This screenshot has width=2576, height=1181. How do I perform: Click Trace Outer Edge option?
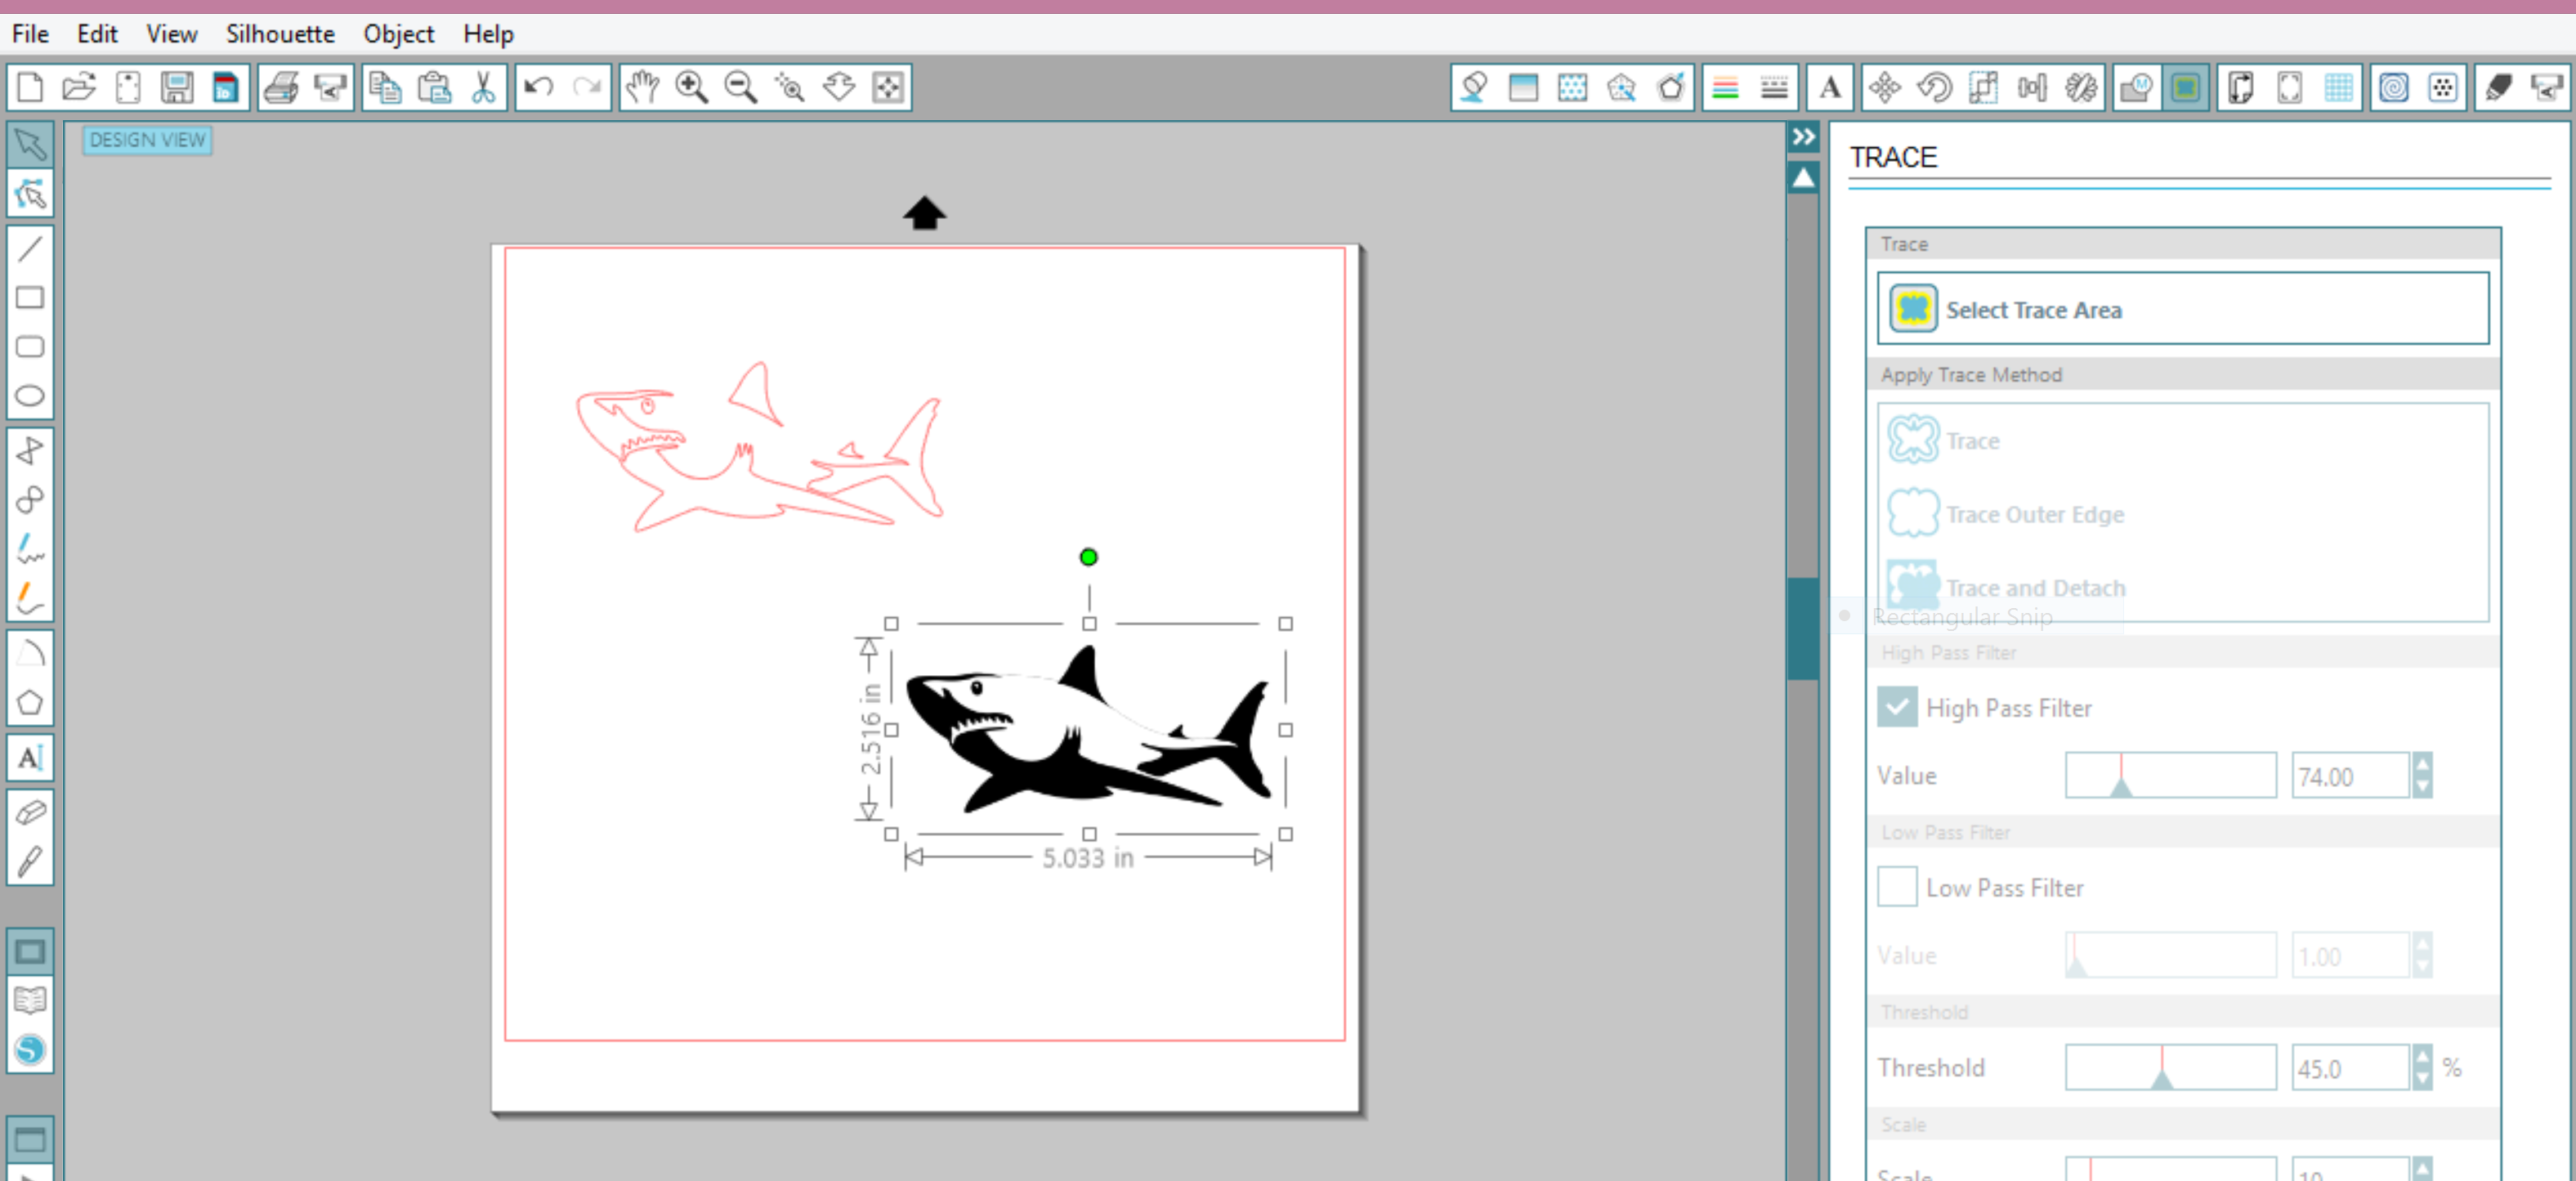(2033, 512)
